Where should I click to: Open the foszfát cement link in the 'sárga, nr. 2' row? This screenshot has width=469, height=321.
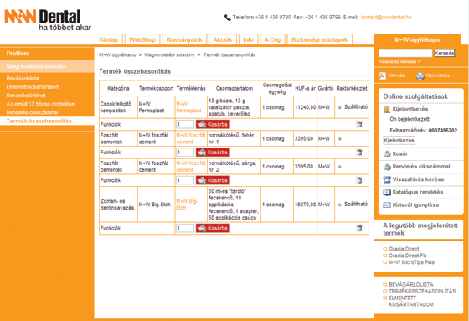pyautogui.click(x=191, y=167)
